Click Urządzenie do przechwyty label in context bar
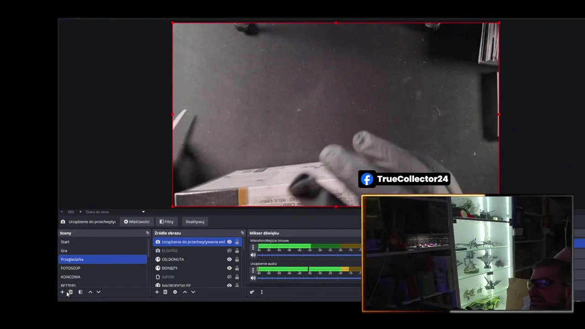 (92, 222)
